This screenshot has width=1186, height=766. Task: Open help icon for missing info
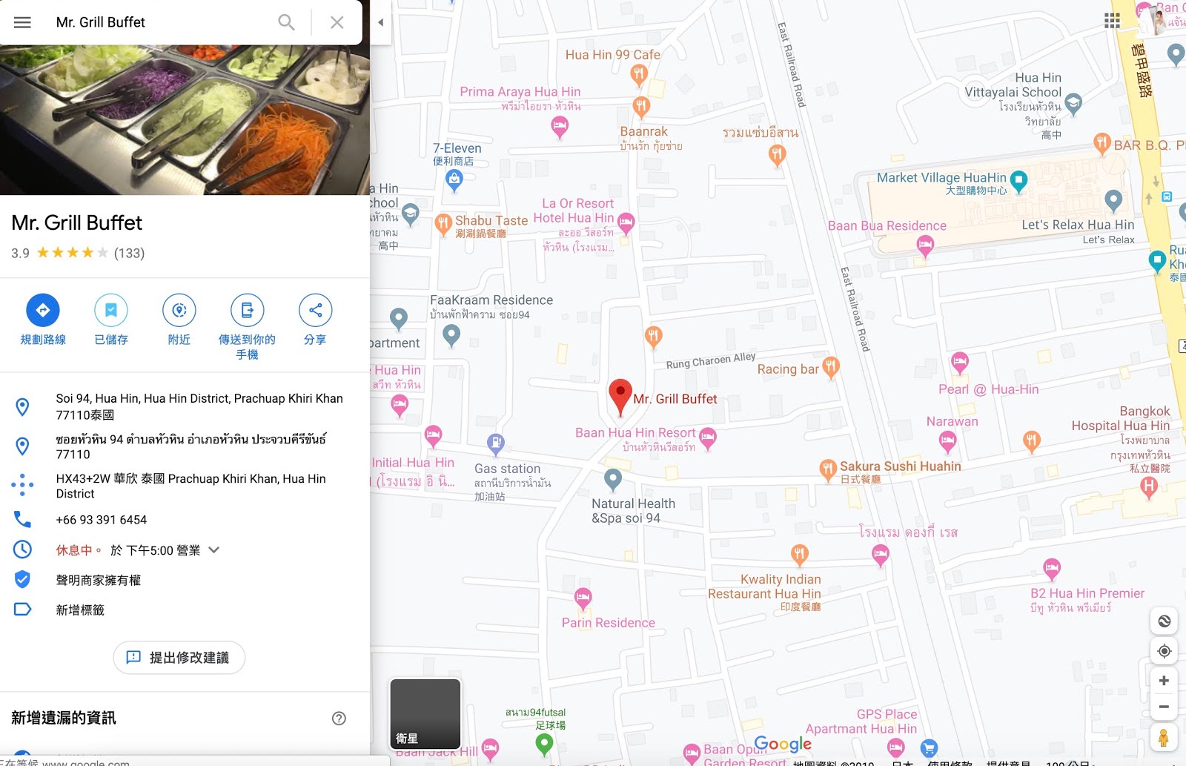tap(339, 718)
